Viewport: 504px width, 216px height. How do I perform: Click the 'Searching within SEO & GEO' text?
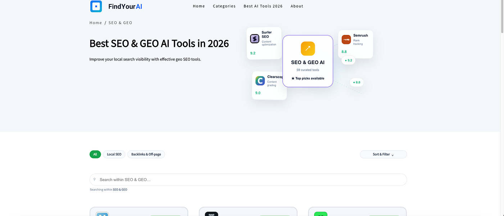coord(109,190)
